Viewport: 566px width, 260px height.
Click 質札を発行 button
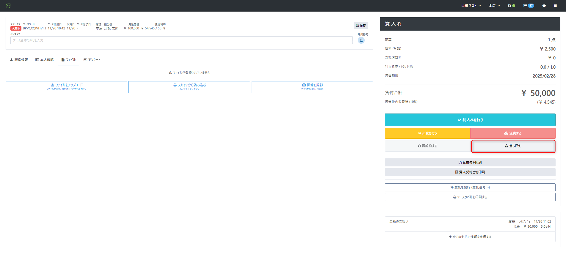click(x=470, y=187)
